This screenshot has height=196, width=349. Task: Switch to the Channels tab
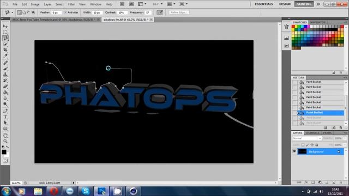pyautogui.click(x=312, y=133)
